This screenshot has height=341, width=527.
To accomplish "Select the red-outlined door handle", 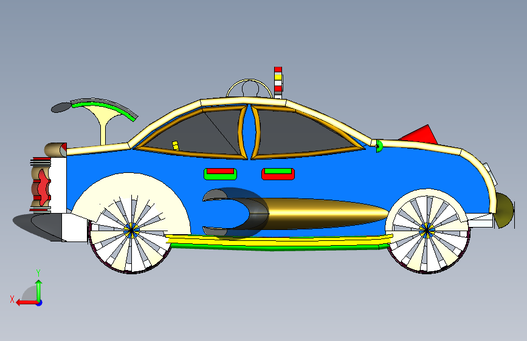I will tap(278, 174).
